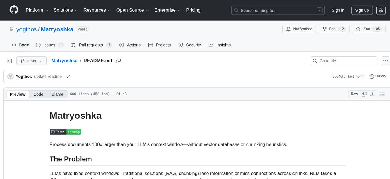Open the GitHub home logo

(14, 10)
